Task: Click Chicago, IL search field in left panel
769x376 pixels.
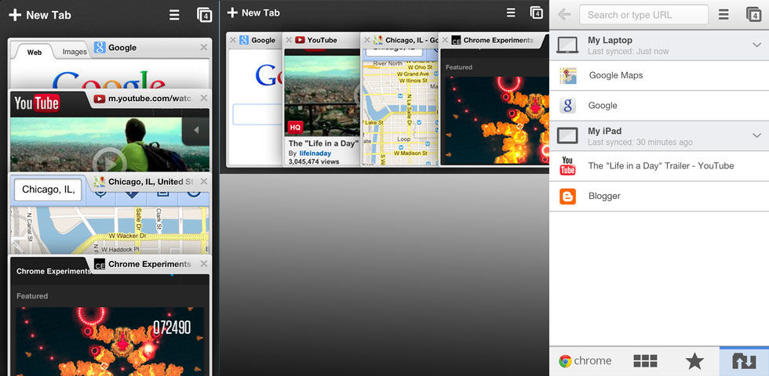Action: (48, 190)
